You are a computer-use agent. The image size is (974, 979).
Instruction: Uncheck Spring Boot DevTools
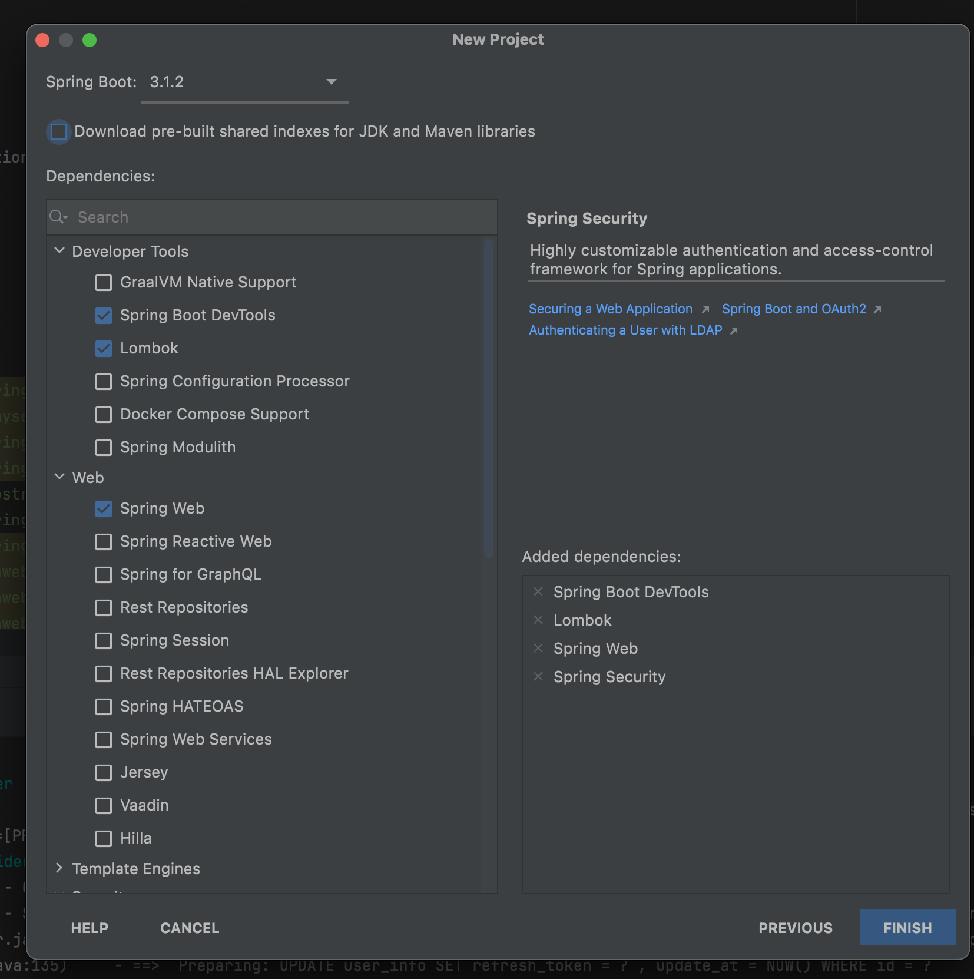click(x=104, y=316)
